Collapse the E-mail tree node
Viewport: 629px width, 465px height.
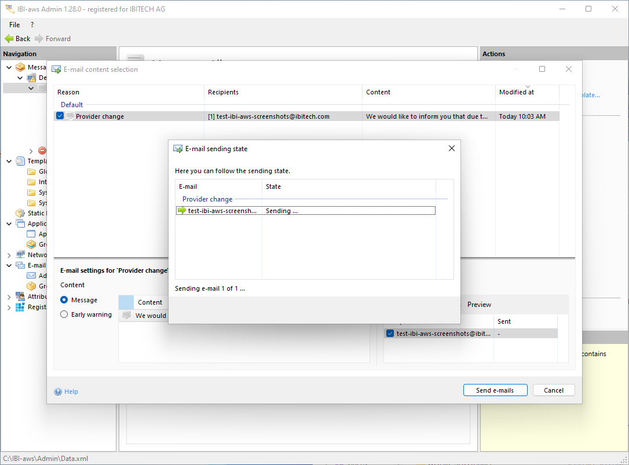(x=9, y=265)
